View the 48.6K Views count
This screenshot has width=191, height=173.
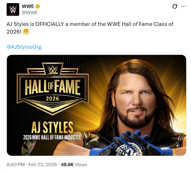click(74, 165)
